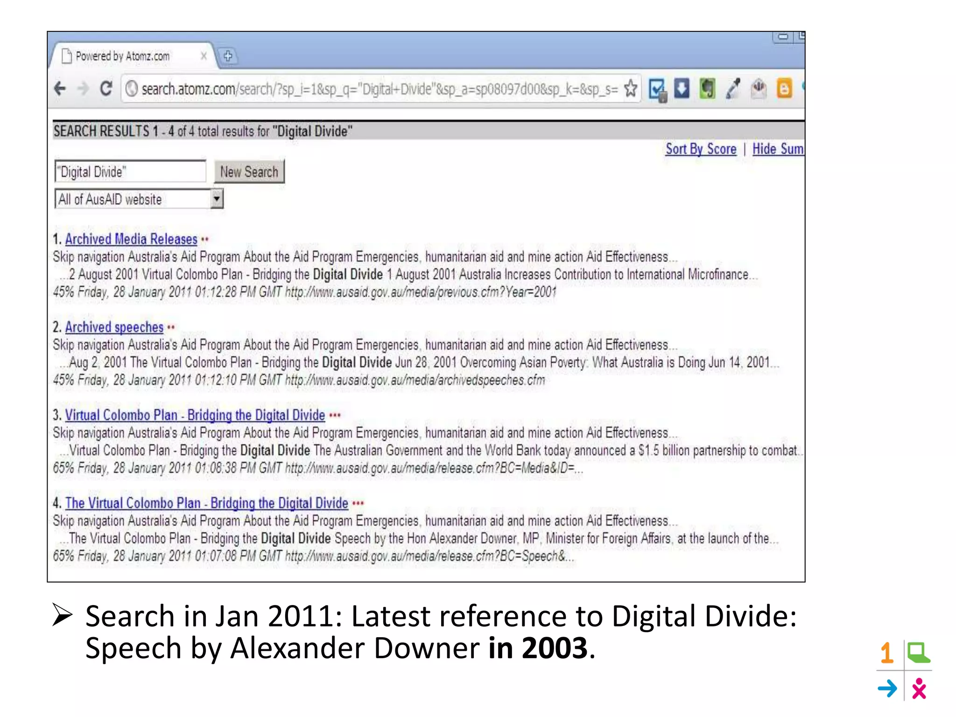Click the "Digital Divide" search input box
Screen dimensions: 956x717
[130, 171]
